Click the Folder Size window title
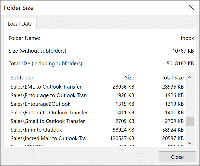Image resolution: width=200 pixels, height=166 pixels. tap(19, 8)
